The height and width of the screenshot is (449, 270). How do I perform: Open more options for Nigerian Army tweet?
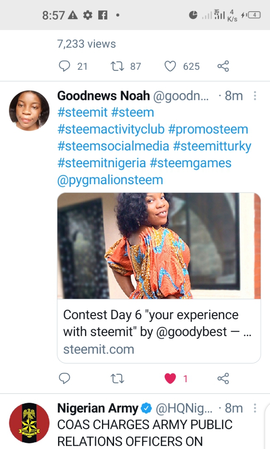255,408
